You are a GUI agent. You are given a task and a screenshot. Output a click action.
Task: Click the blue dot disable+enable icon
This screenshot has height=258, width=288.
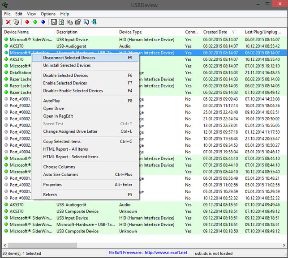pyautogui.click(x=43, y=22)
